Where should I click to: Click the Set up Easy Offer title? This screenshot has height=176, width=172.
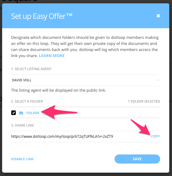pos(42,16)
